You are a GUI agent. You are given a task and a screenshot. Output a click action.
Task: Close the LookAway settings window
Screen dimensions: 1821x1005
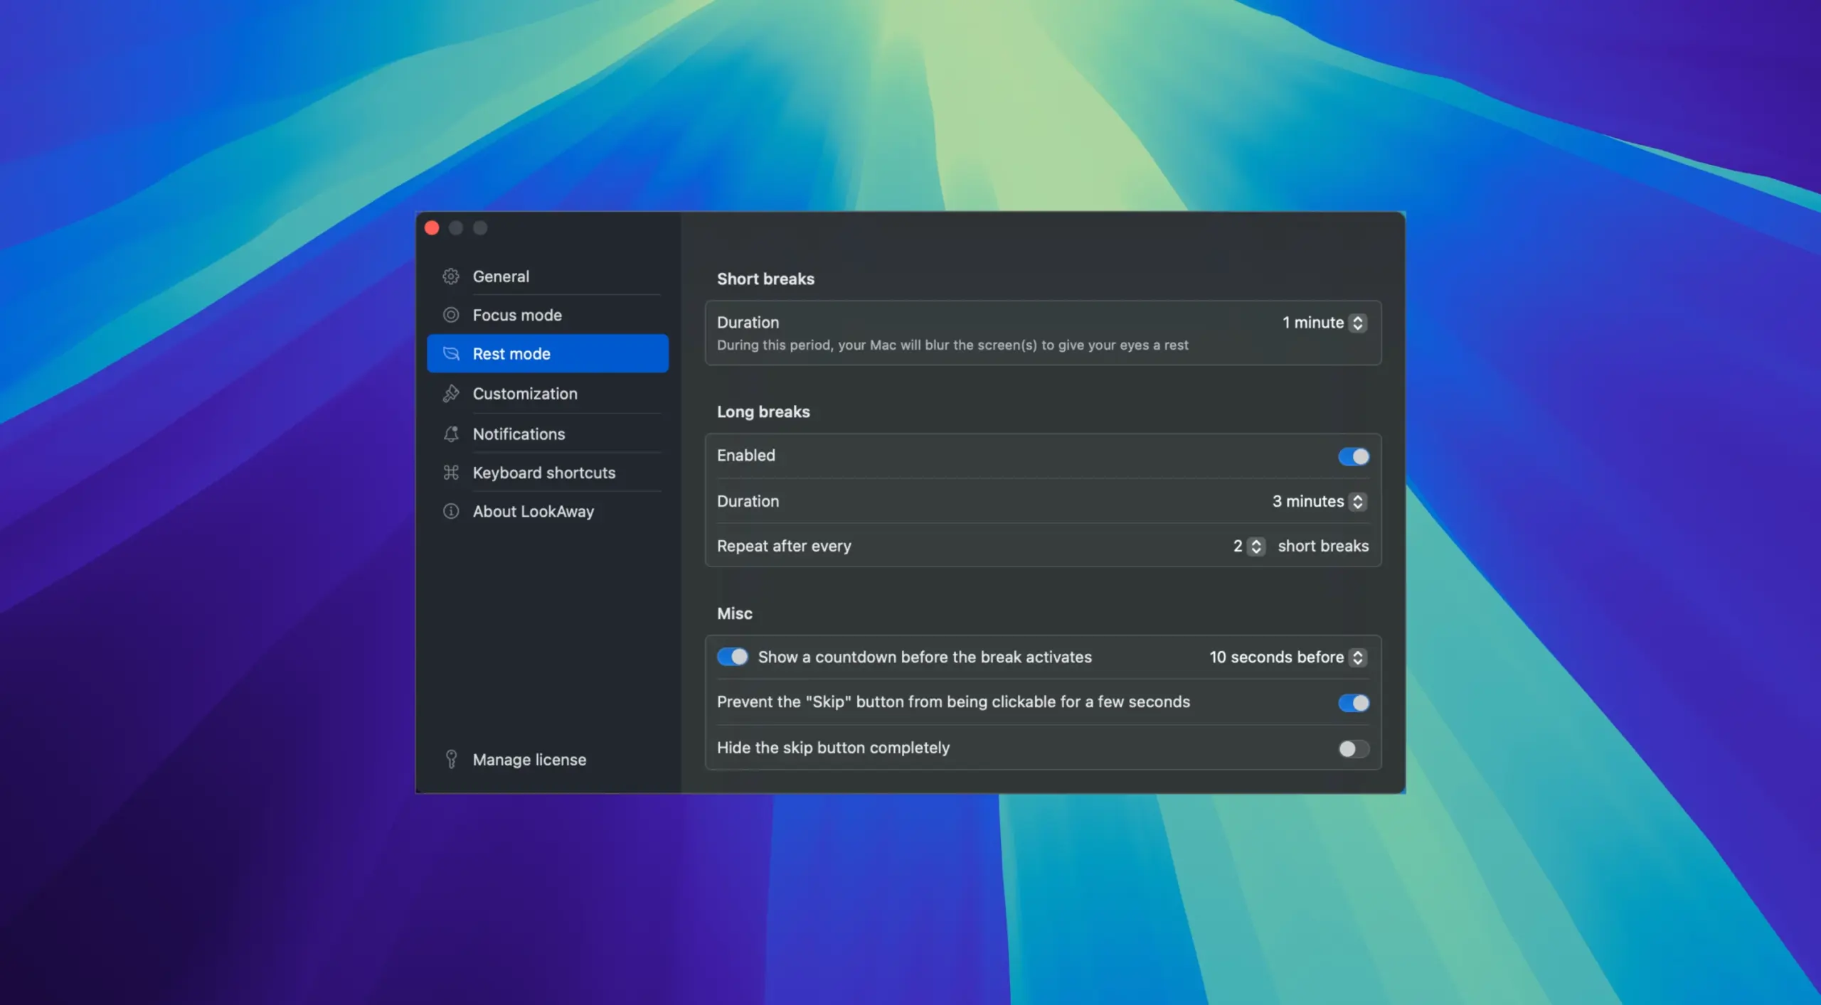pyautogui.click(x=432, y=227)
